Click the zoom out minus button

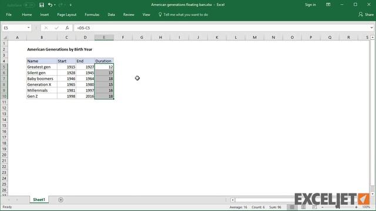coord(323,207)
